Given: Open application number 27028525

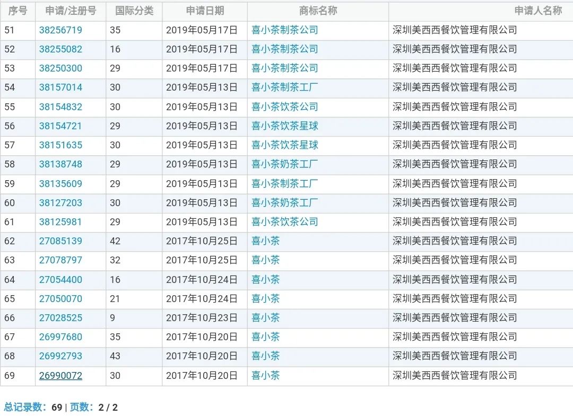Looking at the screenshot, I should point(60,318).
